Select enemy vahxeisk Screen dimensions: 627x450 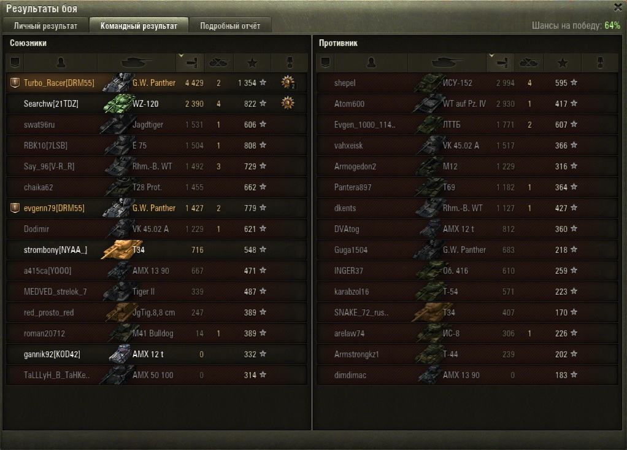point(348,145)
